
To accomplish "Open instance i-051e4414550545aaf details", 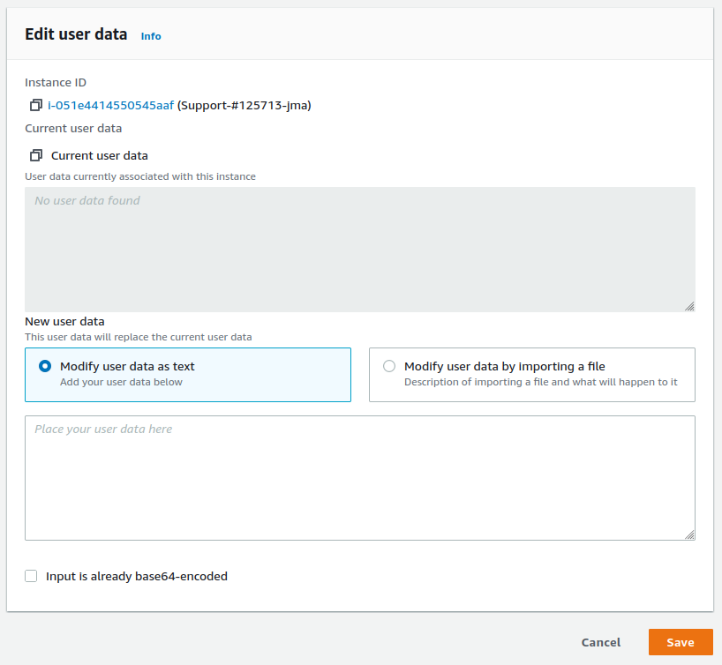I will 109,105.
